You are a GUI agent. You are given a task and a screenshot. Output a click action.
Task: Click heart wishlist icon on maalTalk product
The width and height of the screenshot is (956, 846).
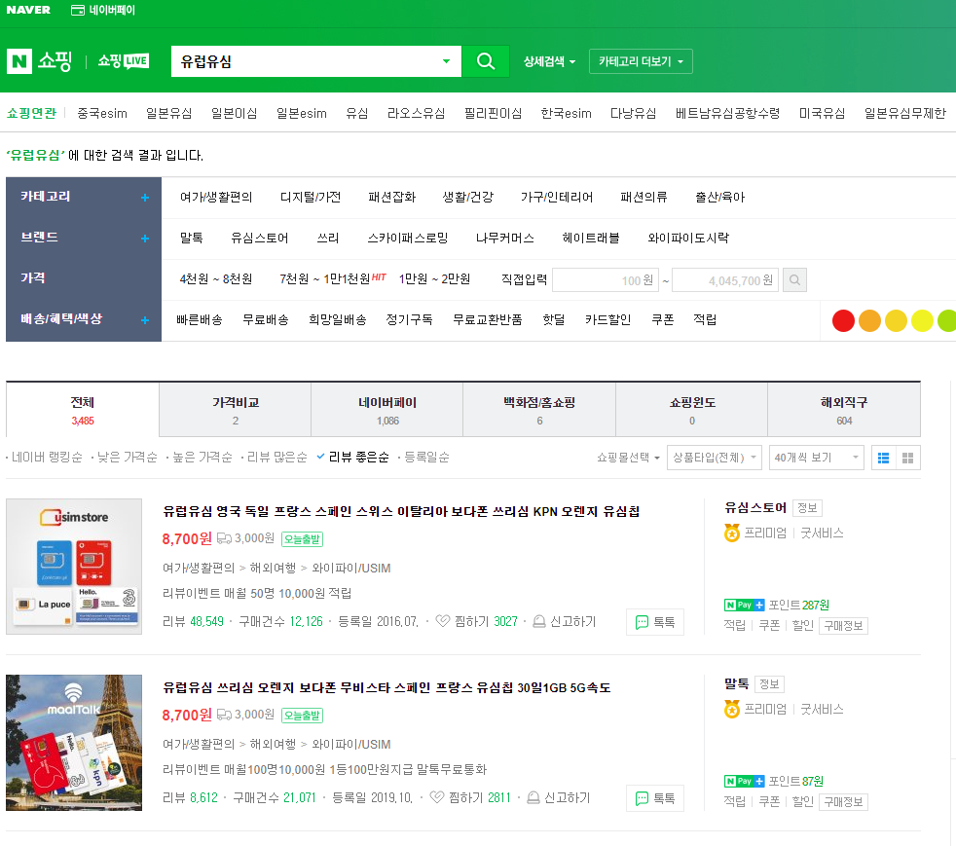pos(436,797)
